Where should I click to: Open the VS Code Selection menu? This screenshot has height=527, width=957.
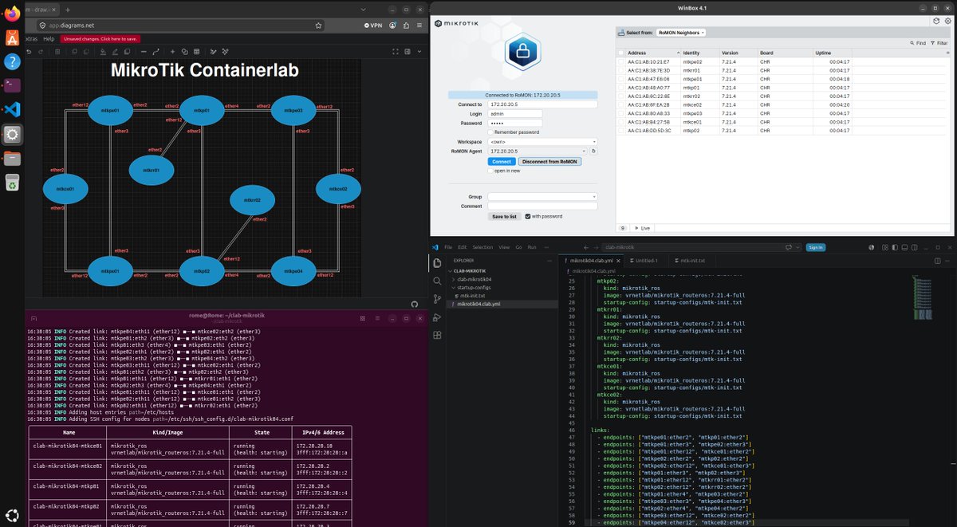coord(482,248)
